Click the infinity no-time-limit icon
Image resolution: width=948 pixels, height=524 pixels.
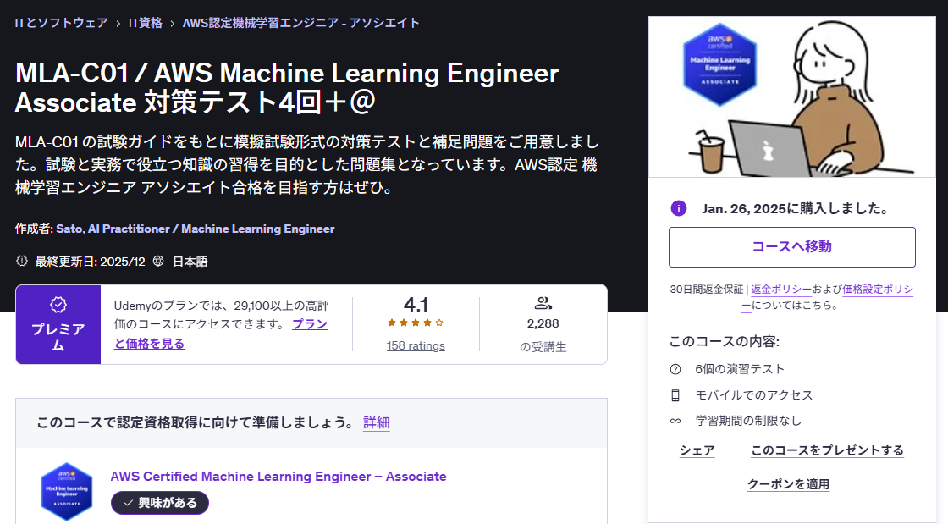point(675,421)
